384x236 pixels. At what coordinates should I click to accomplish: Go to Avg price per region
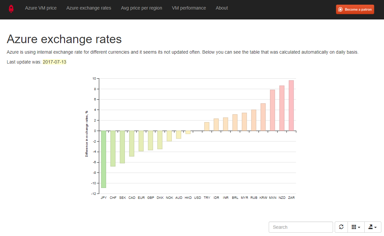(141, 8)
